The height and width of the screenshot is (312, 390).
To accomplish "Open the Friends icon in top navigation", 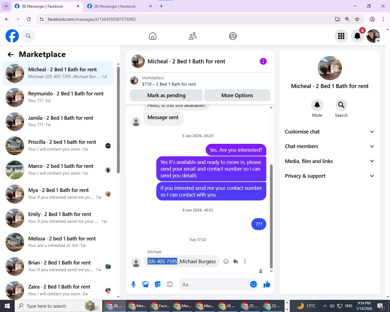I will [193, 36].
